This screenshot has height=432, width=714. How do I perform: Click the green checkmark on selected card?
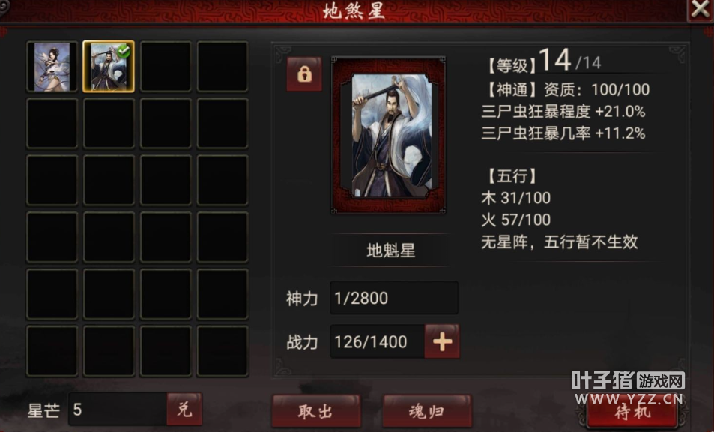pos(124,52)
